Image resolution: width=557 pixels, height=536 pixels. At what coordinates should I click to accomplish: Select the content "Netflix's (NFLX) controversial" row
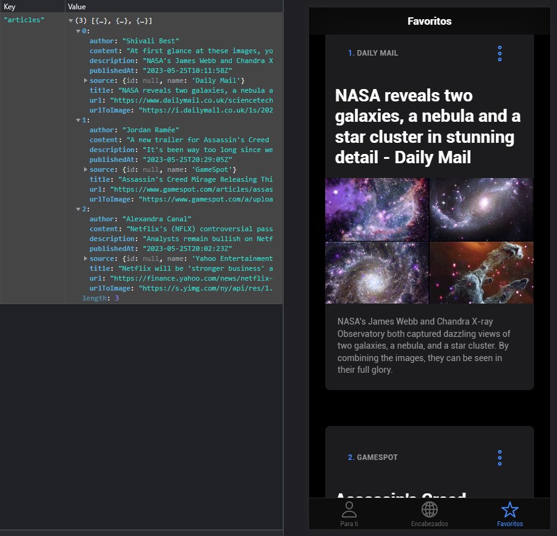tap(181, 229)
